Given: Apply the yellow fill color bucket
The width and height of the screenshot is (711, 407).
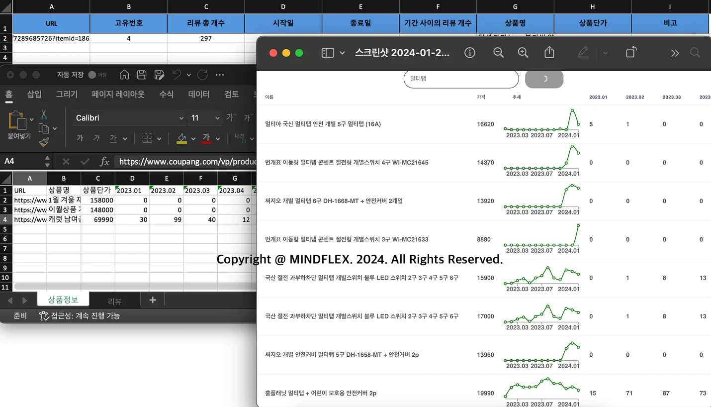Looking at the screenshot, I should 182,138.
